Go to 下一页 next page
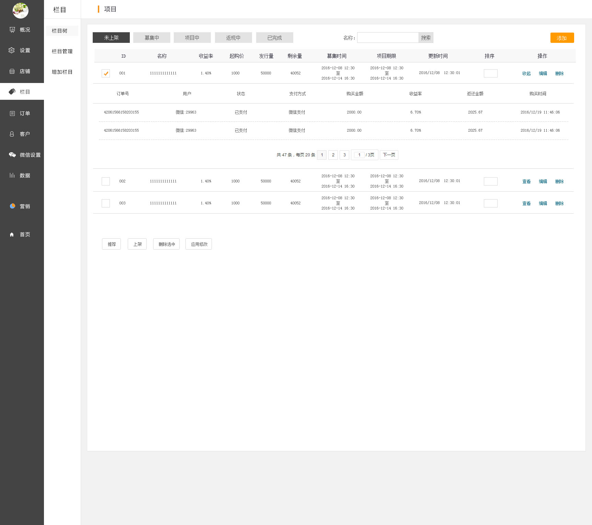The width and height of the screenshot is (592, 525). tap(389, 155)
